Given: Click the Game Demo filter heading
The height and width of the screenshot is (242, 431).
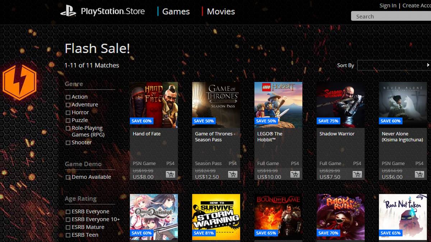Looking at the screenshot, I should coord(83,164).
